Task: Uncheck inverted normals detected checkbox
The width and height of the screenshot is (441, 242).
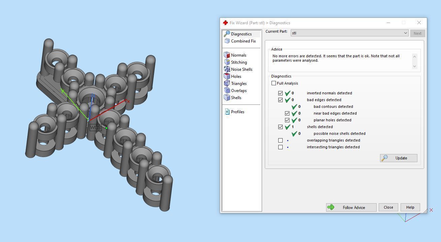Action: [x=280, y=93]
